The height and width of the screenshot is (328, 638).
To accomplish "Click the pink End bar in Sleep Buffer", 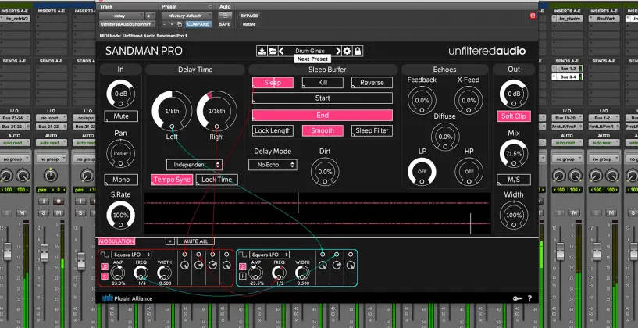I will [323, 115].
